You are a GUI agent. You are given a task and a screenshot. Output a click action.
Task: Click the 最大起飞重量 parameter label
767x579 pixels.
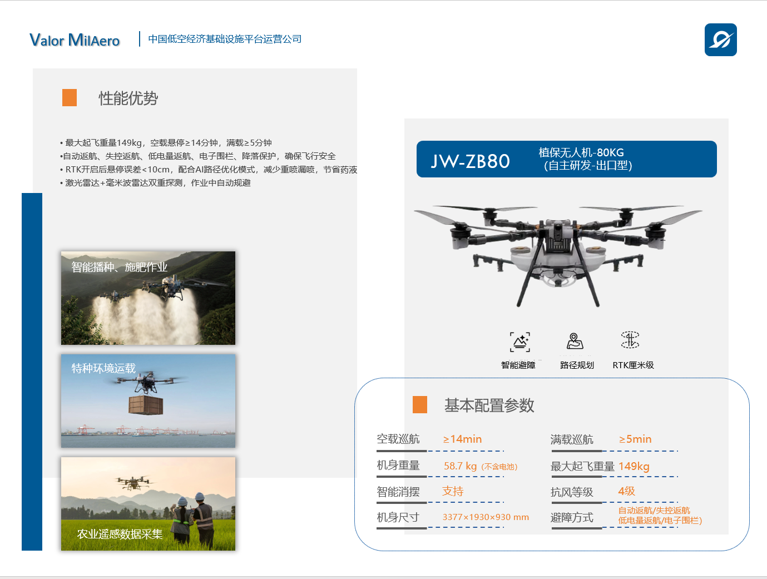582,466
